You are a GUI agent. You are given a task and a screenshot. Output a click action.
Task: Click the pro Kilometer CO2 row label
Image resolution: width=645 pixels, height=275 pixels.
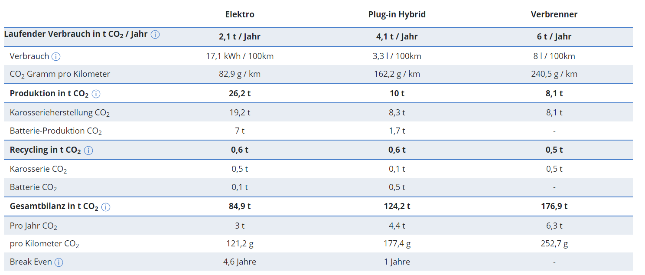click(x=45, y=244)
